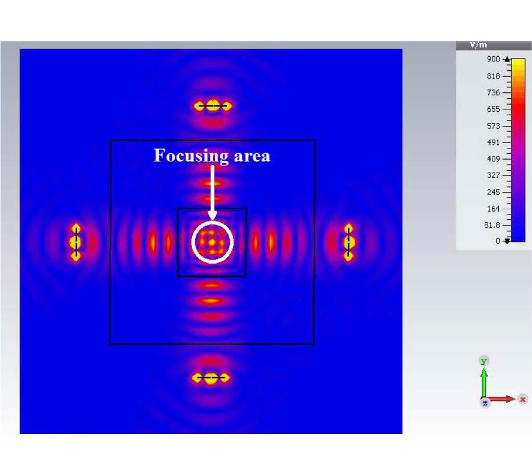This screenshot has width=532, height=473.
Task: Click the 655 value on the scale
Action: [x=492, y=109]
